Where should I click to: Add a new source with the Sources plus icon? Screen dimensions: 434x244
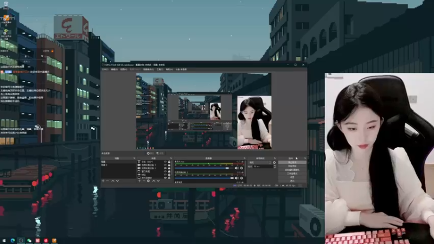(x=139, y=181)
